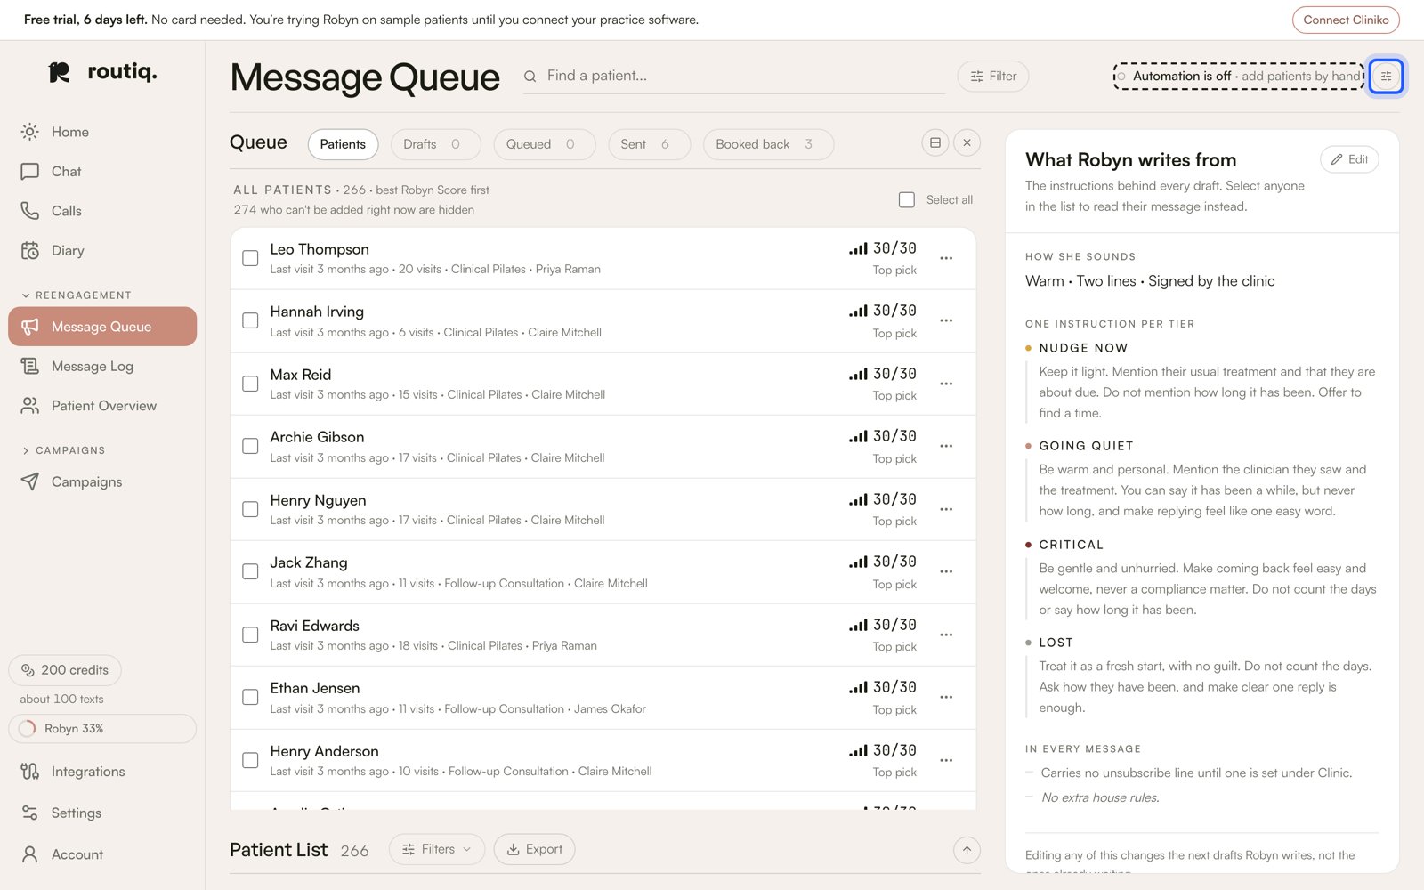Collapse the Reengagement sidebar section
This screenshot has height=890, width=1424.
click(x=77, y=295)
